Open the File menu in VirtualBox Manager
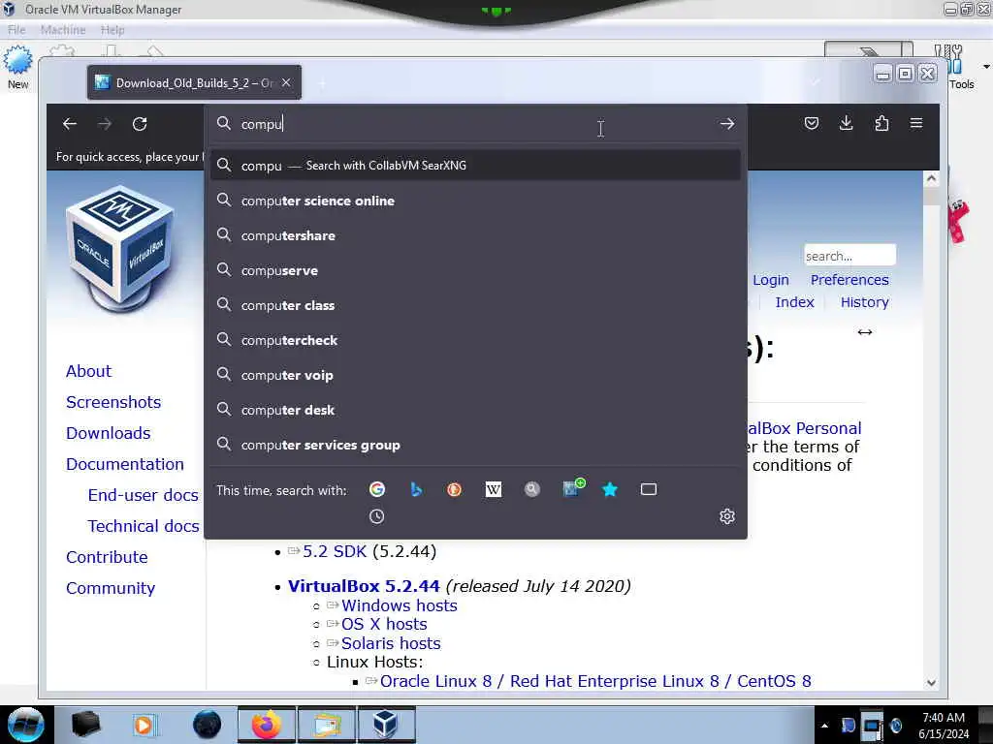 pyautogui.click(x=16, y=30)
